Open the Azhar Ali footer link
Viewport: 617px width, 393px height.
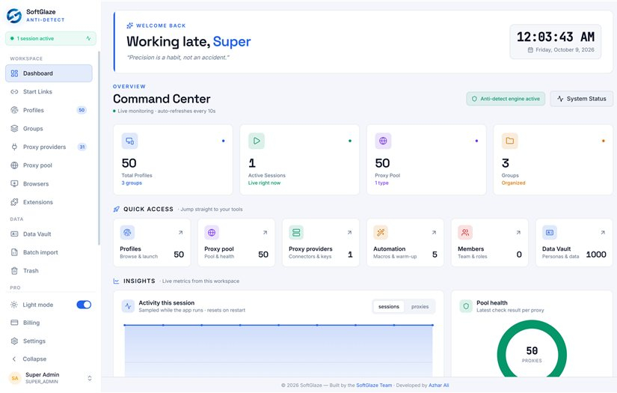click(439, 386)
